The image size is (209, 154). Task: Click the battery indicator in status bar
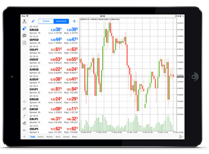pyautogui.click(x=182, y=16)
